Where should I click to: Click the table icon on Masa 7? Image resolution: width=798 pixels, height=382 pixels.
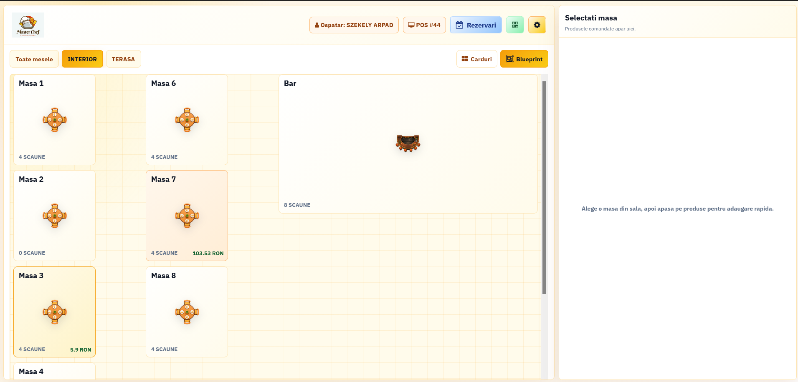(x=187, y=216)
